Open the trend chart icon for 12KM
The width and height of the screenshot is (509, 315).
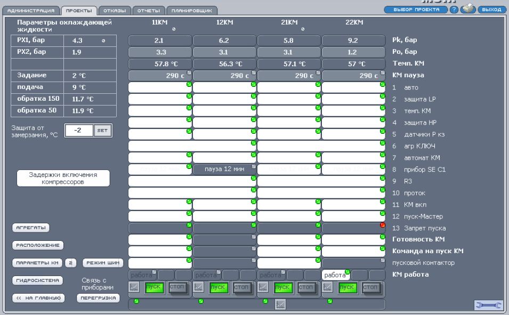pos(198,287)
